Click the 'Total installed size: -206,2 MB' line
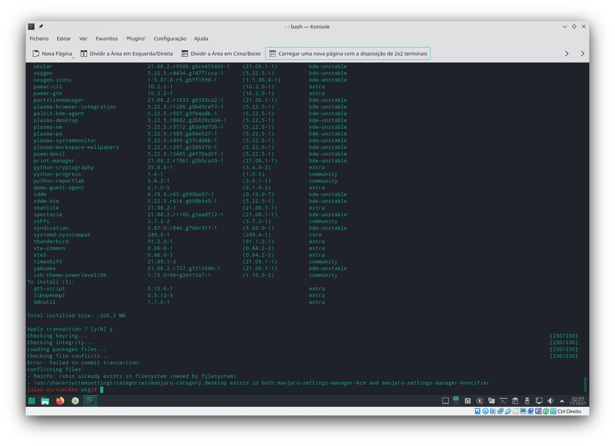This screenshot has height=446, width=615. click(x=76, y=316)
